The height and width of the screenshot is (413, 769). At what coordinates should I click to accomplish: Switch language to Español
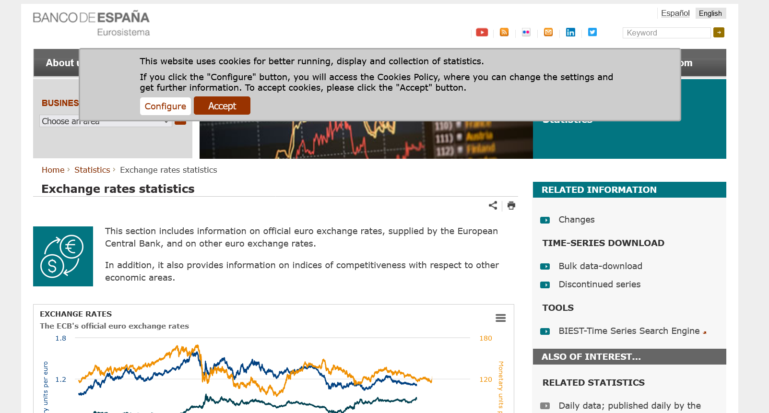coord(675,13)
